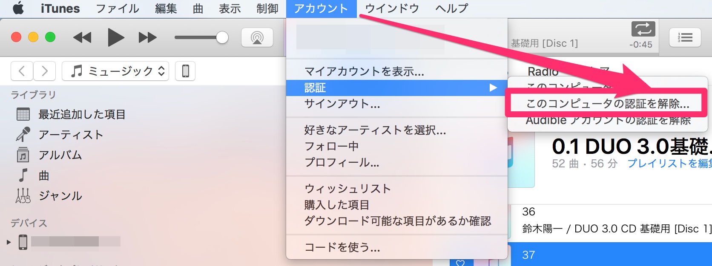Close the open アカウント menu
Image resolution: width=712 pixels, height=266 pixels.
(321, 8)
